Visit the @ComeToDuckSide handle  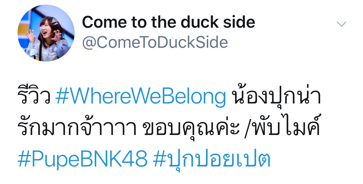click(155, 42)
